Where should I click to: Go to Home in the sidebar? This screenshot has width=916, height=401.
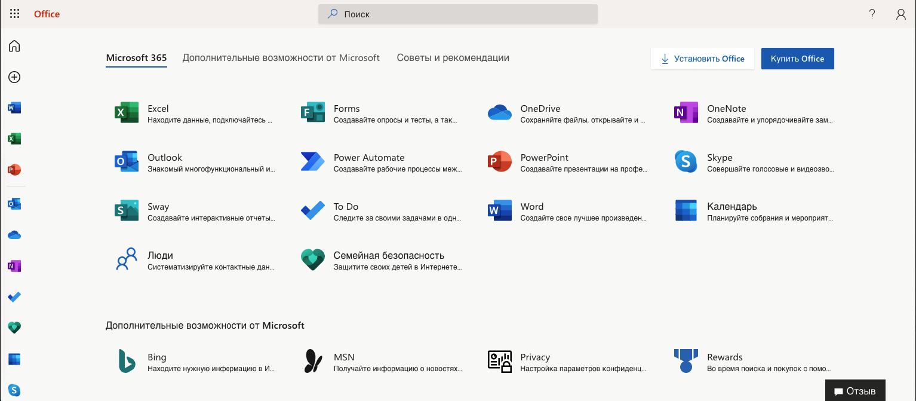pos(14,46)
